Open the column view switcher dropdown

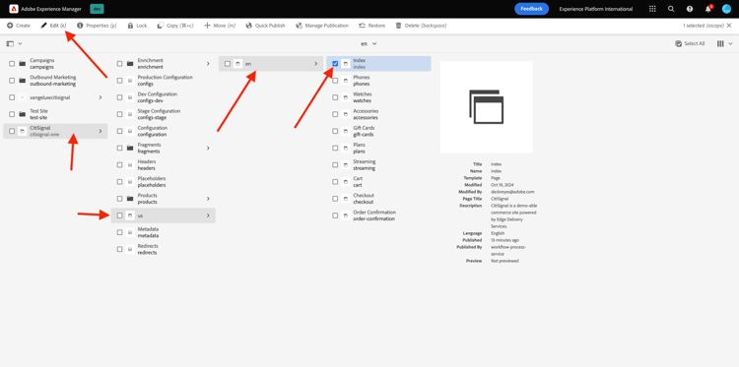[725, 43]
